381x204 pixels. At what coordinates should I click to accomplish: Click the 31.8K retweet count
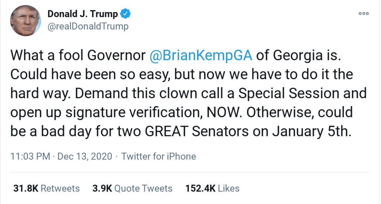[25, 188]
